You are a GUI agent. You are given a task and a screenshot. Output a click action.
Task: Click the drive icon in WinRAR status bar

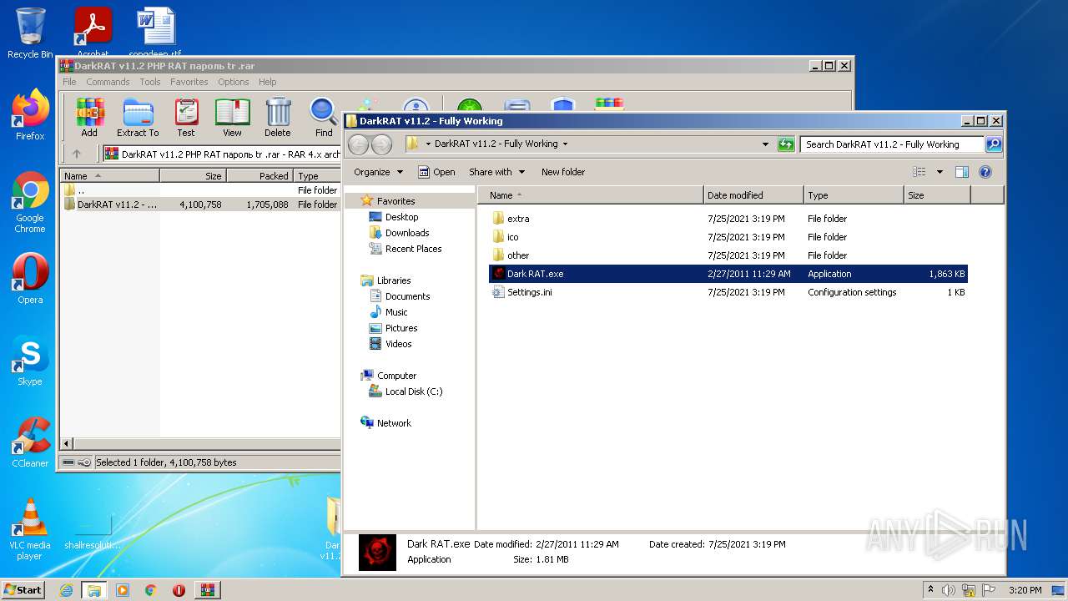click(68, 462)
